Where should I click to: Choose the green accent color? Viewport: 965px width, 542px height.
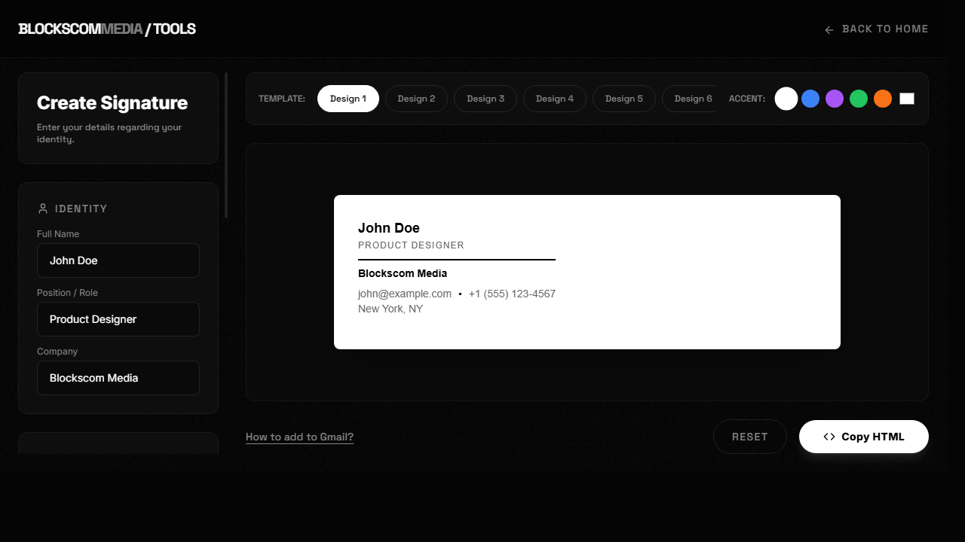click(x=859, y=98)
